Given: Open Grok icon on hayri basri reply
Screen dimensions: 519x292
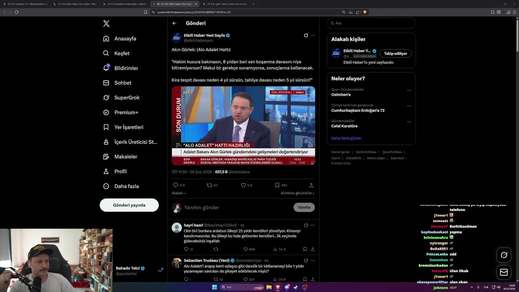Looking at the screenshot, I should [306, 225].
